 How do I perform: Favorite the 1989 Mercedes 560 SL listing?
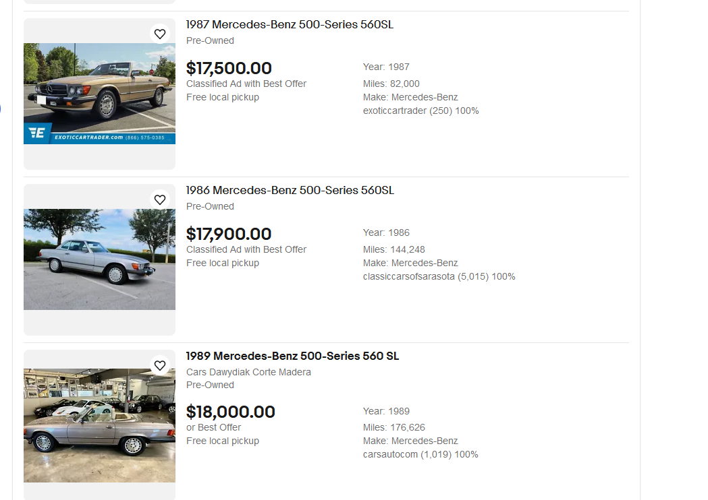click(x=160, y=365)
